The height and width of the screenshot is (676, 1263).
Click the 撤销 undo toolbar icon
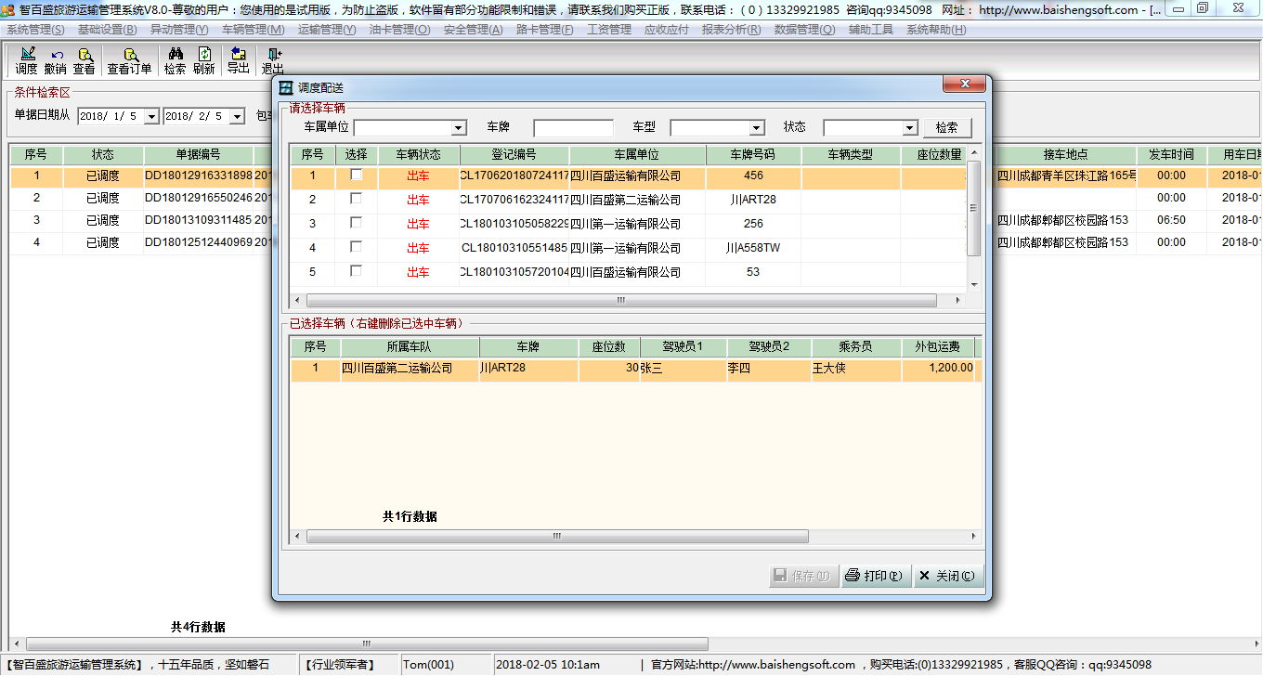coord(56,61)
